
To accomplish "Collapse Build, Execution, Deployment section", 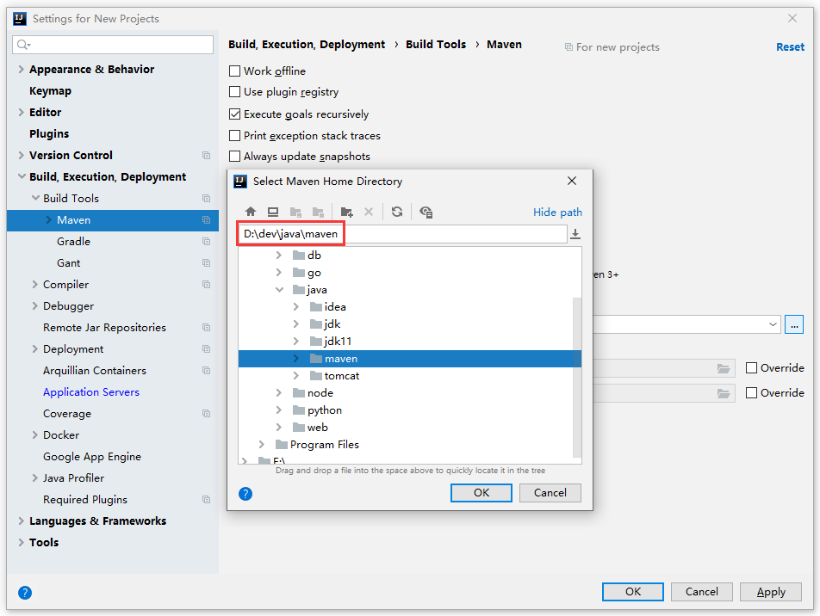I will pyautogui.click(x=22, y=176).
